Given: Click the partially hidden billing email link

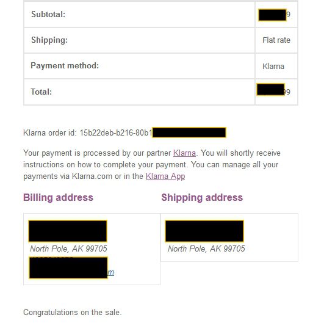Looking at the screenshot, I should [111, 272].
